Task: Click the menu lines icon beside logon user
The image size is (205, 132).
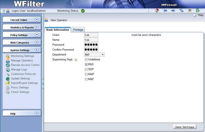Action: (4, 11)
